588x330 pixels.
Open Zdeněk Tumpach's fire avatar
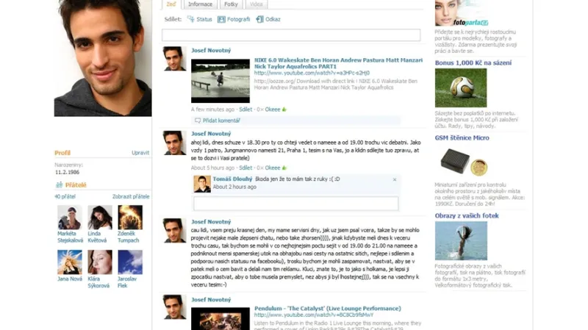click(130, 218)
